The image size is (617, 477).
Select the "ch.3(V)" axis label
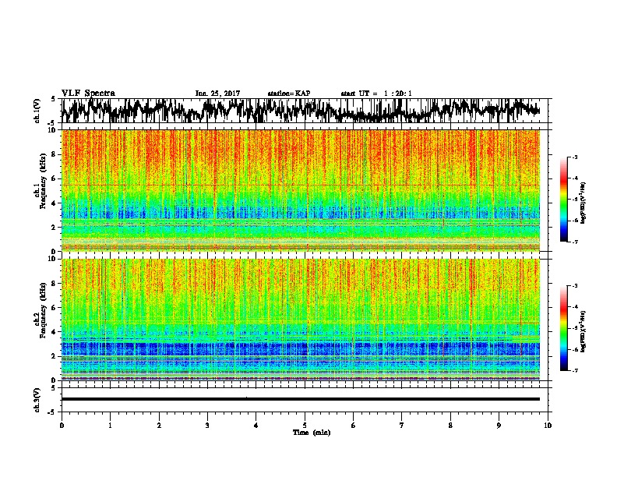point(37,400)
